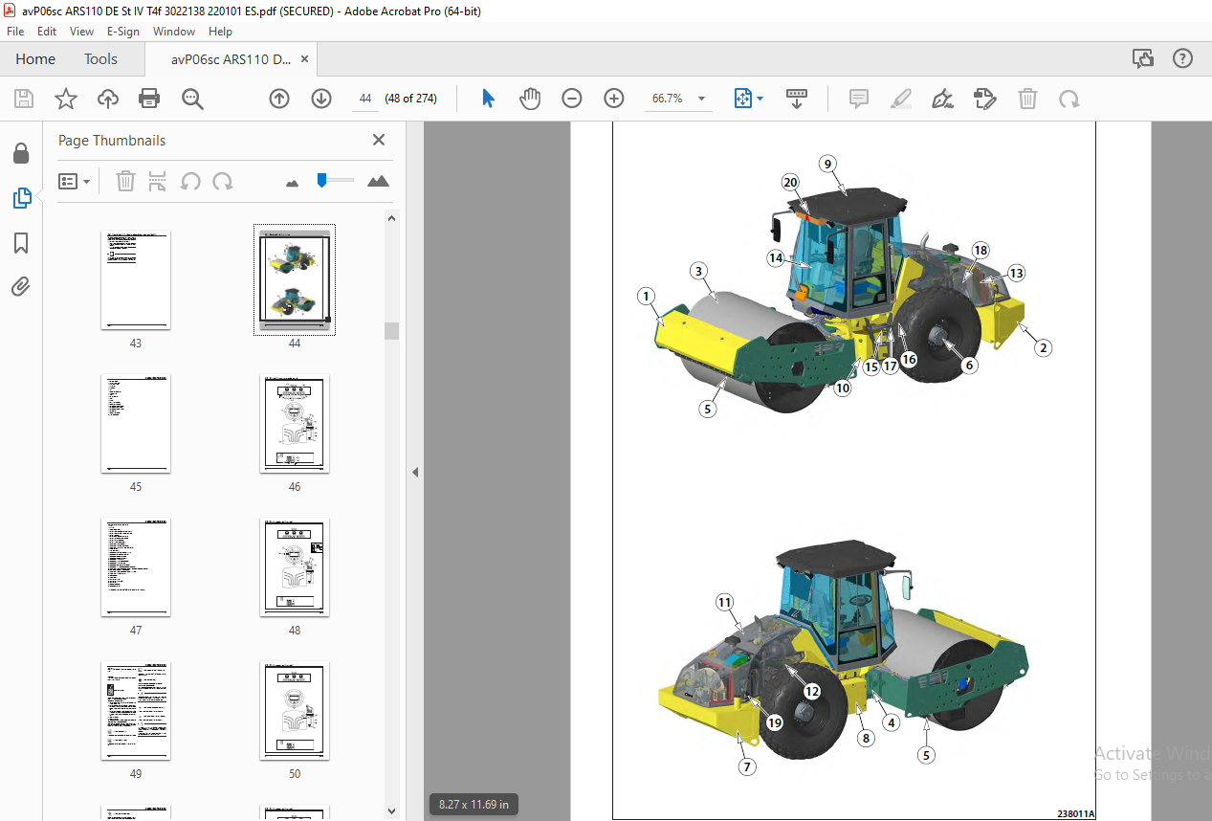The width and height of the screenshot is (1212, 821).
Task: Open the Attachments paperclip panel
Action: [x=21, y=286]
